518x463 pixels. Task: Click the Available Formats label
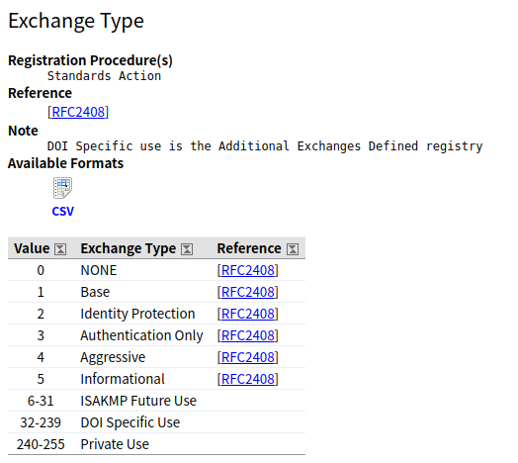coord(66,163)
